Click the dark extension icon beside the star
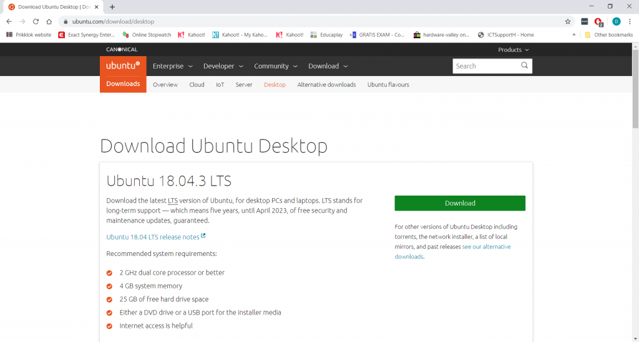Image resolution: width=639 pixels, height=342 pixels. click(584, 22)
